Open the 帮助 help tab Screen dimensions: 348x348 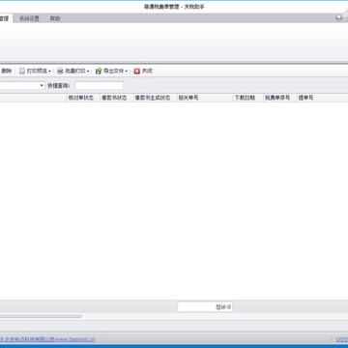55,18
